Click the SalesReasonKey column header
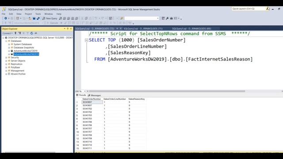This screenshot has height=159, width=283. click(137, 99)
